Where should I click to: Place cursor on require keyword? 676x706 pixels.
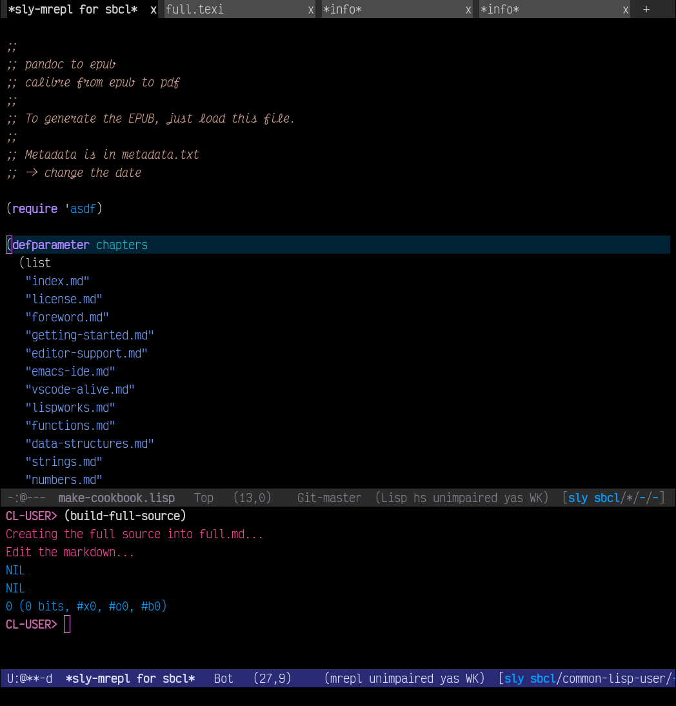point(35,209)
